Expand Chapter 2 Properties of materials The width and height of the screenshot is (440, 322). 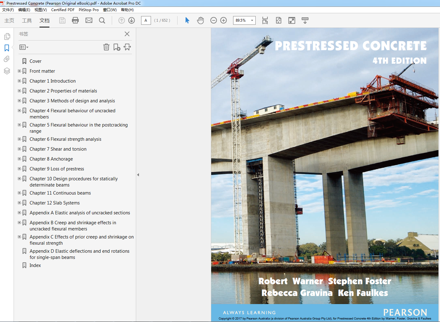[x=19, y=91]
